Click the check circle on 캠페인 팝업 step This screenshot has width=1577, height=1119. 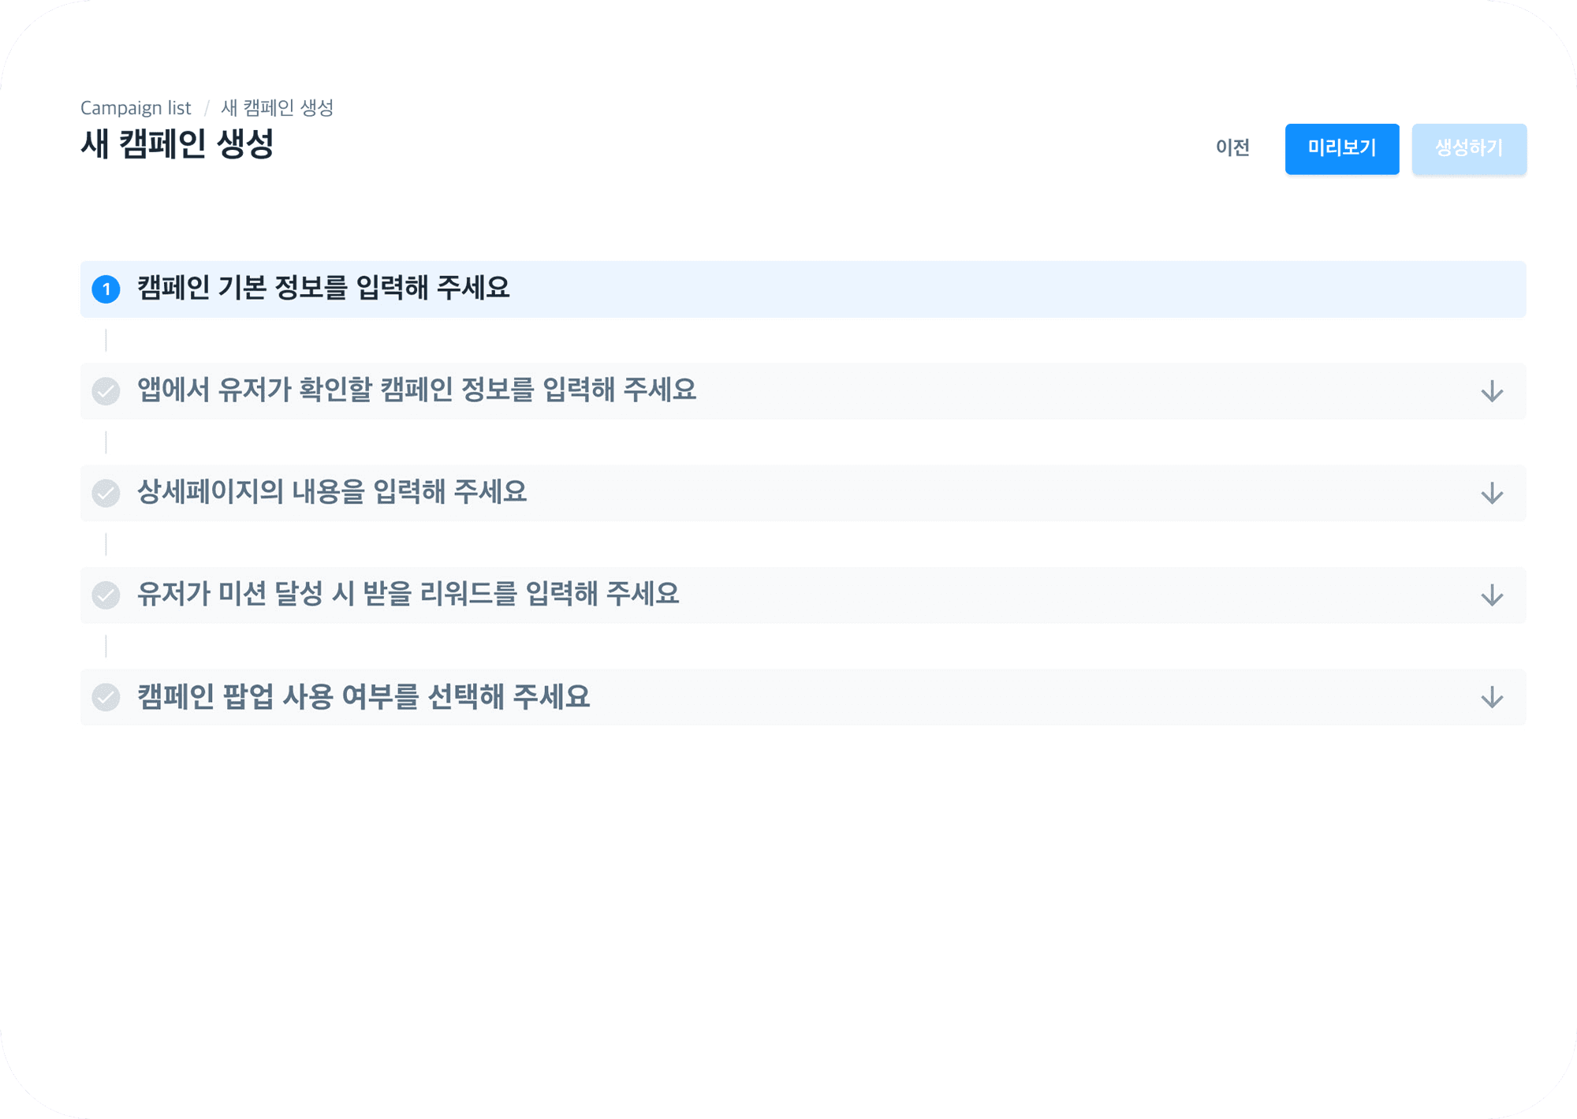106,697
